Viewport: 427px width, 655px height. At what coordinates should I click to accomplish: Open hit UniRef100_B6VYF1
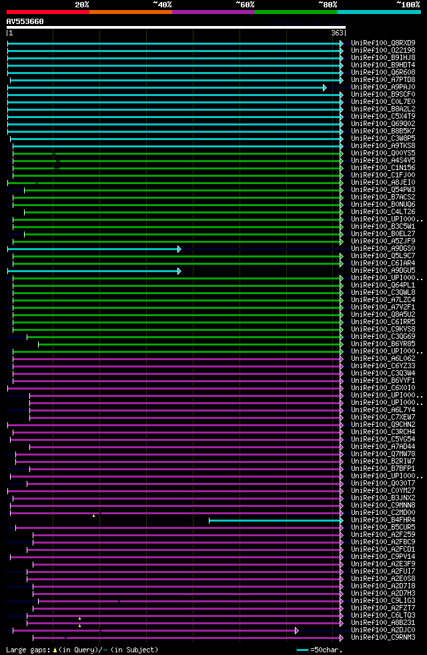click(x=383, y=381)
